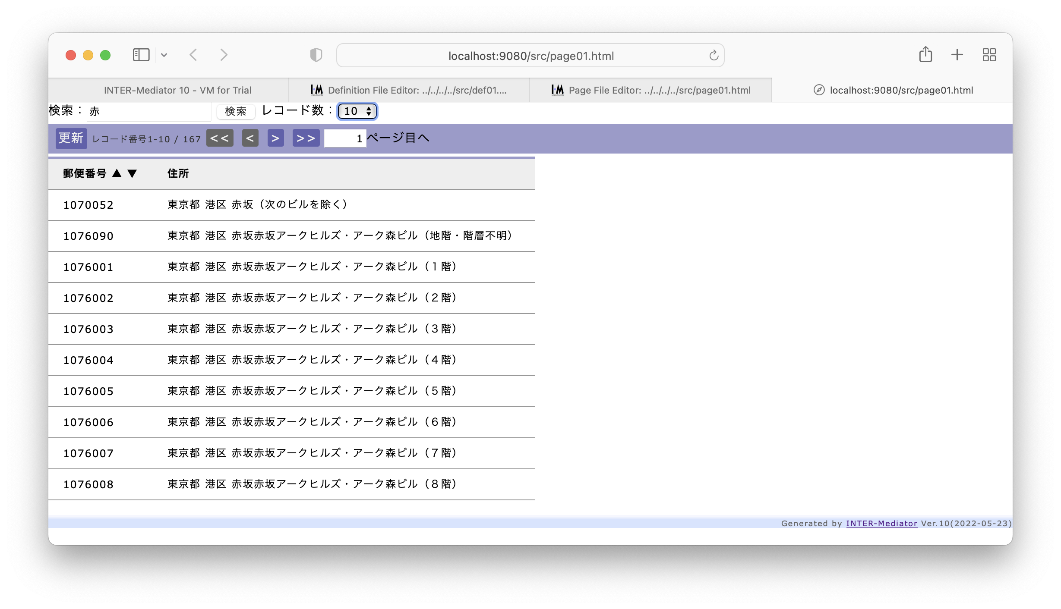Jump to first page with << button
The image size is (1061, 609).
pos(220,138)
